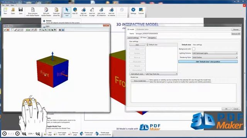Select the Default view list item
Image resolution: width=247 pixels, height=138 pixels.
click(x=161, y=45)
